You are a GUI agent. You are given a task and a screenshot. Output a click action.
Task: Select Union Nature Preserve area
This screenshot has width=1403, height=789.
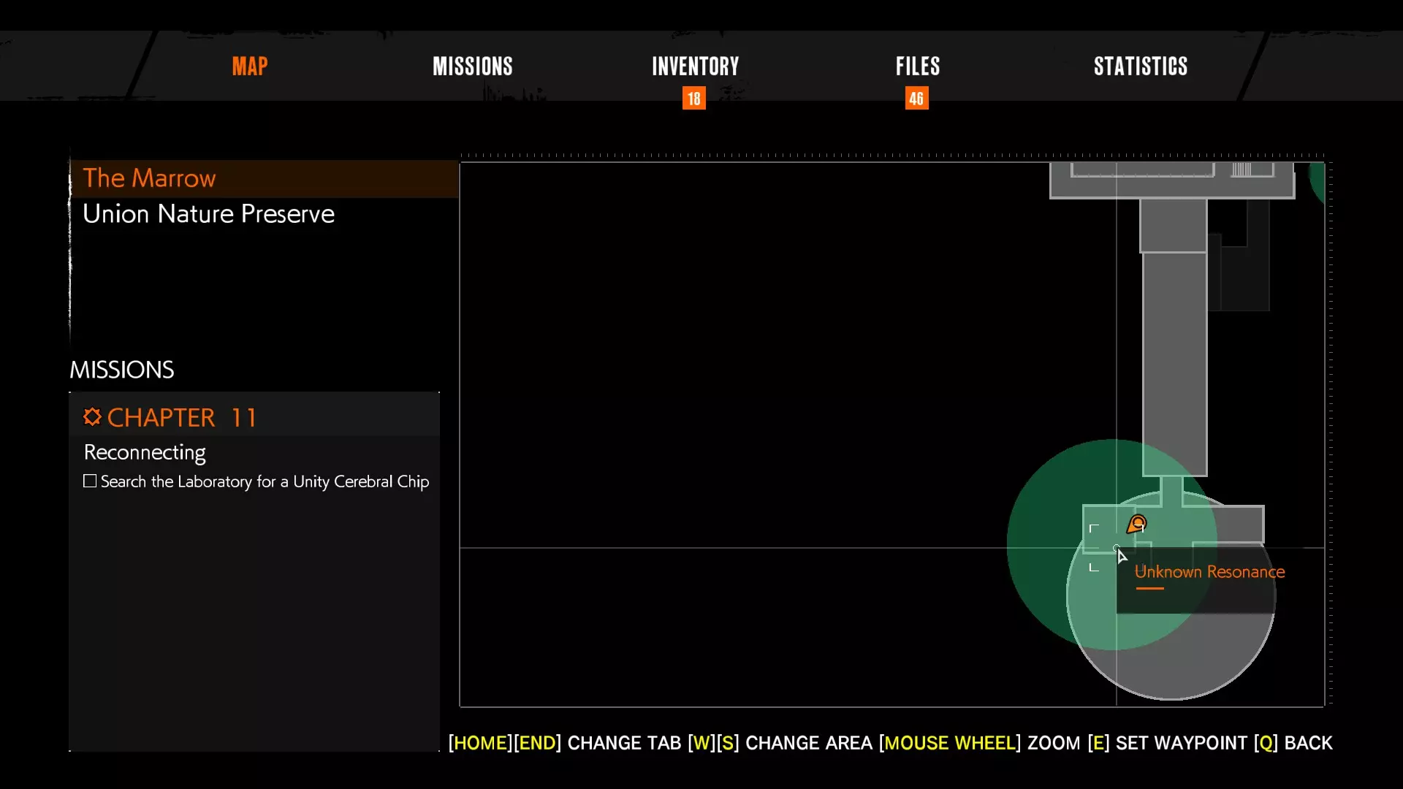pos(208,214)
